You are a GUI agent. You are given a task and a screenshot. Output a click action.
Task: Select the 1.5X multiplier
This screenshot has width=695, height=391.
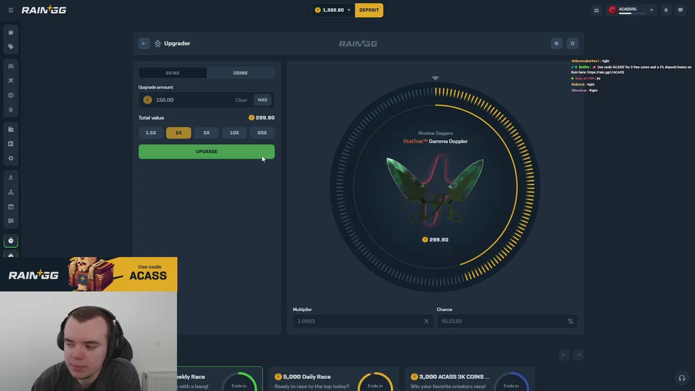(150, 133)
